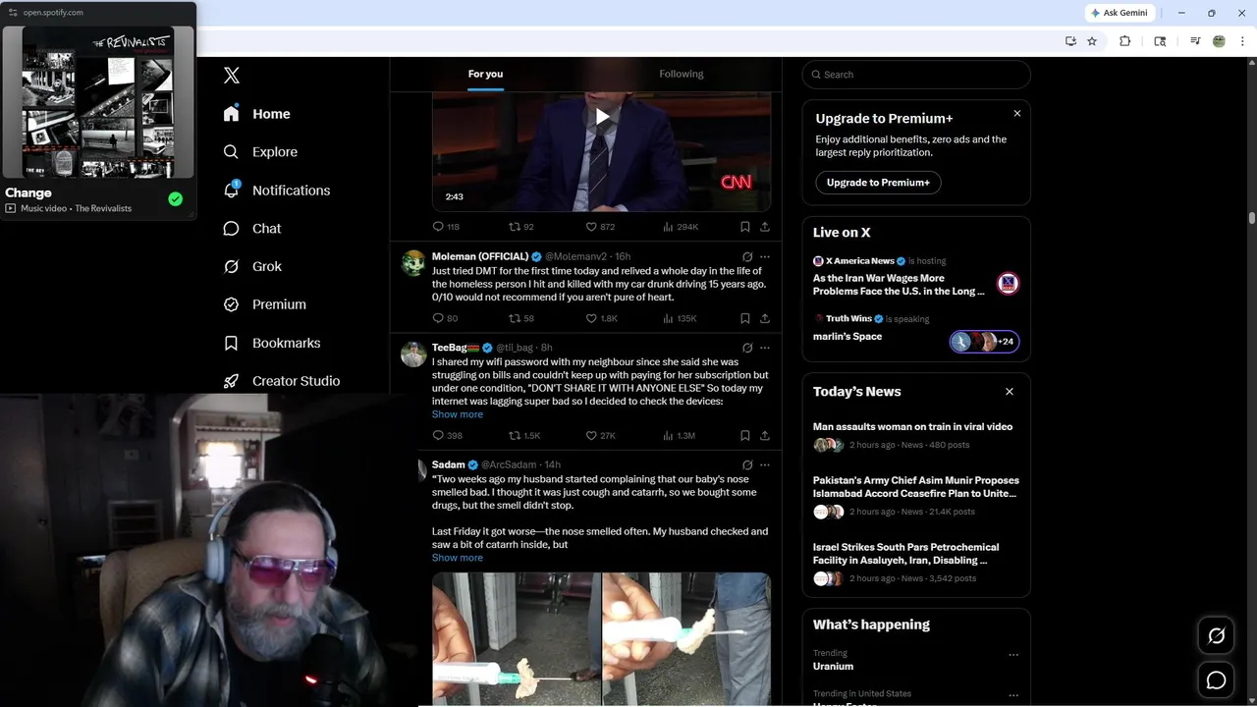
Task: Close the Today's News panel
Action: coord(1010,392)
